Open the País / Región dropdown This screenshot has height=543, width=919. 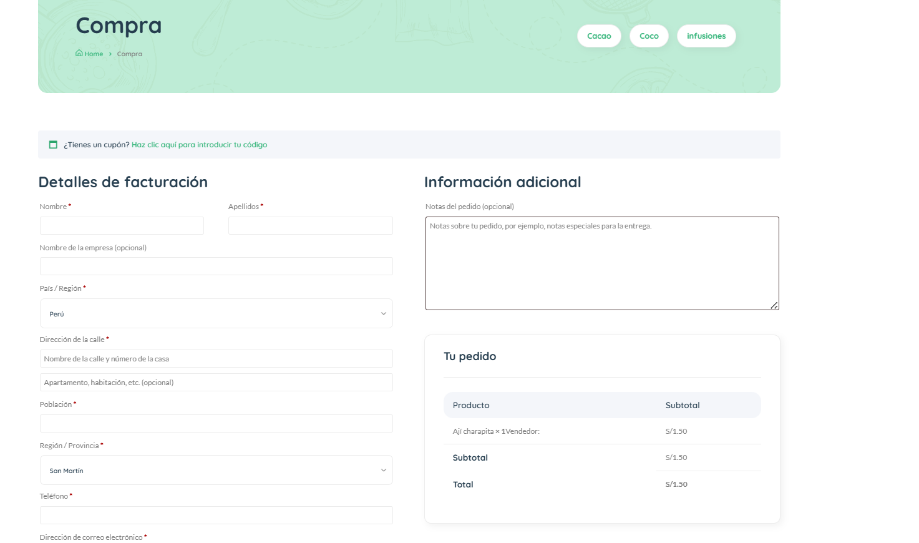pyautogui.click(x=216, y=313)
